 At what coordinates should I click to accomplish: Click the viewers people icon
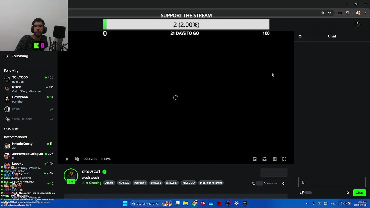coord(253,183)
